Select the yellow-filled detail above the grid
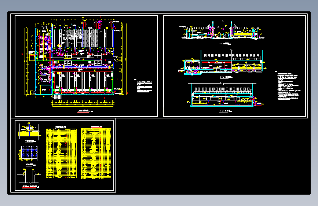The width and height of the screenshot is (318, 206). [29, 131]
